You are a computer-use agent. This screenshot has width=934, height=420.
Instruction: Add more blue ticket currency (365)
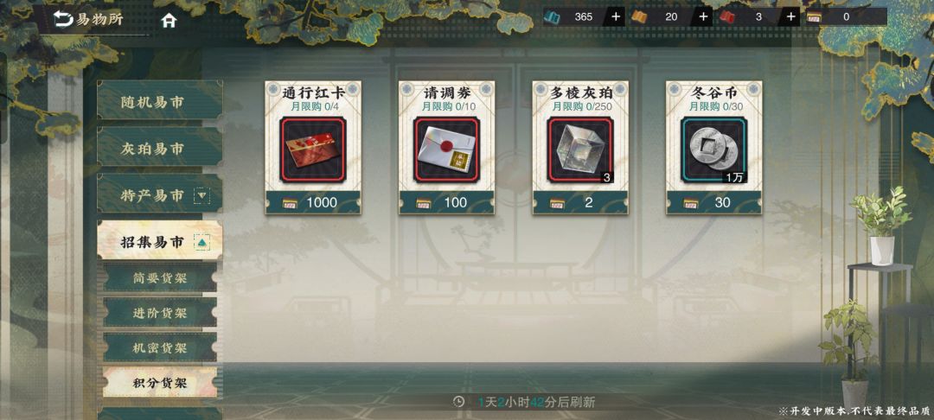[616, 16]
